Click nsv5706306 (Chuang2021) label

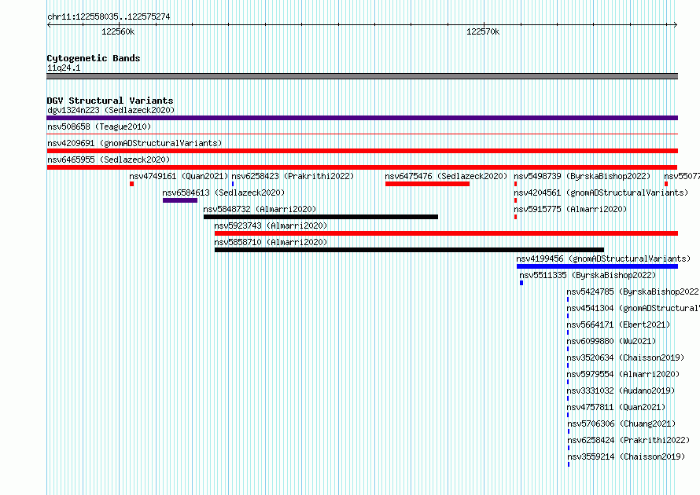(621, 423)
